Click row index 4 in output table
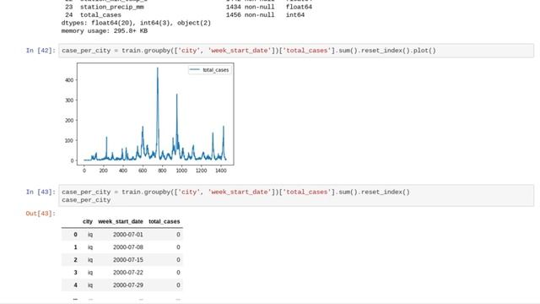Image resolution: width=540 pixels, height=304 pixels. pyautogui.click(x=75, y=285)
